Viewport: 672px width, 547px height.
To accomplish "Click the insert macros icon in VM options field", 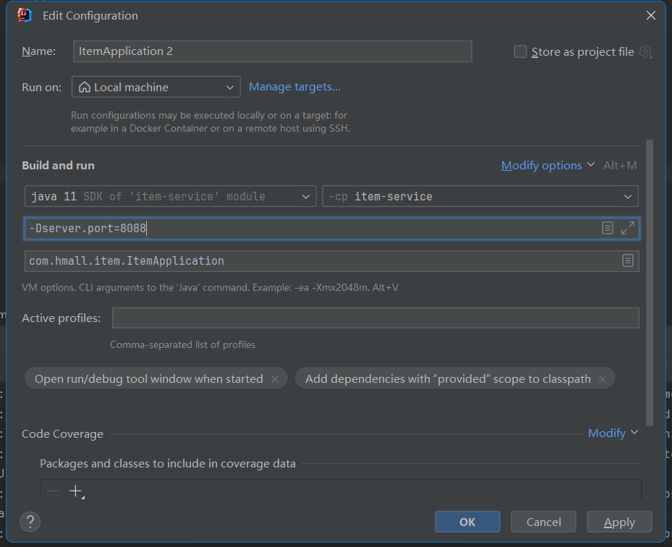I will coord(608,228).
